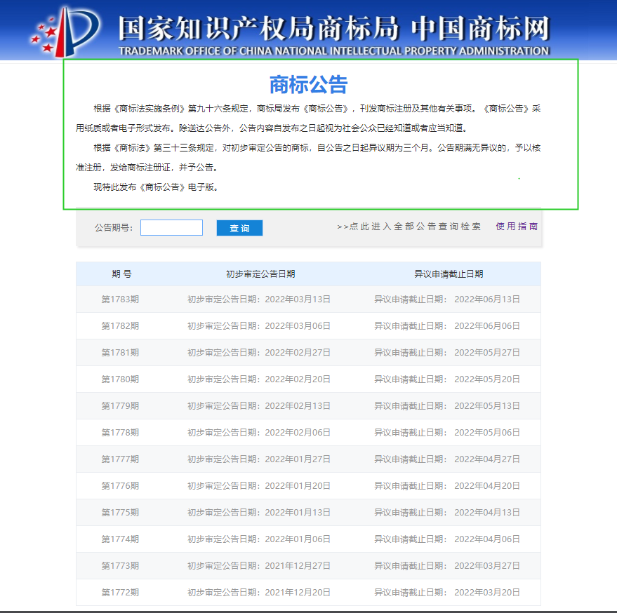The width and height of the screenshot is (617, 613).
Task: Click opposition deadline 2022年04月13日
Action: click(447, 513)
